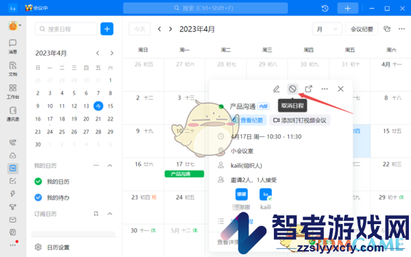Edit the event with pencil icon
The image size is (411, 257).
point(276,89)
